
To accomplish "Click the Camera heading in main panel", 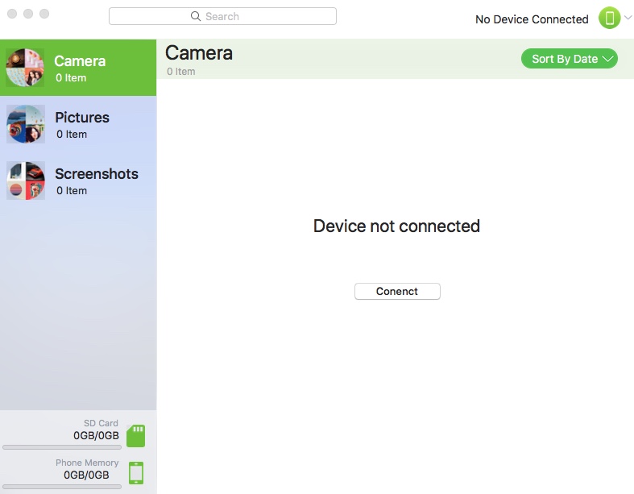I will [199, 53].
